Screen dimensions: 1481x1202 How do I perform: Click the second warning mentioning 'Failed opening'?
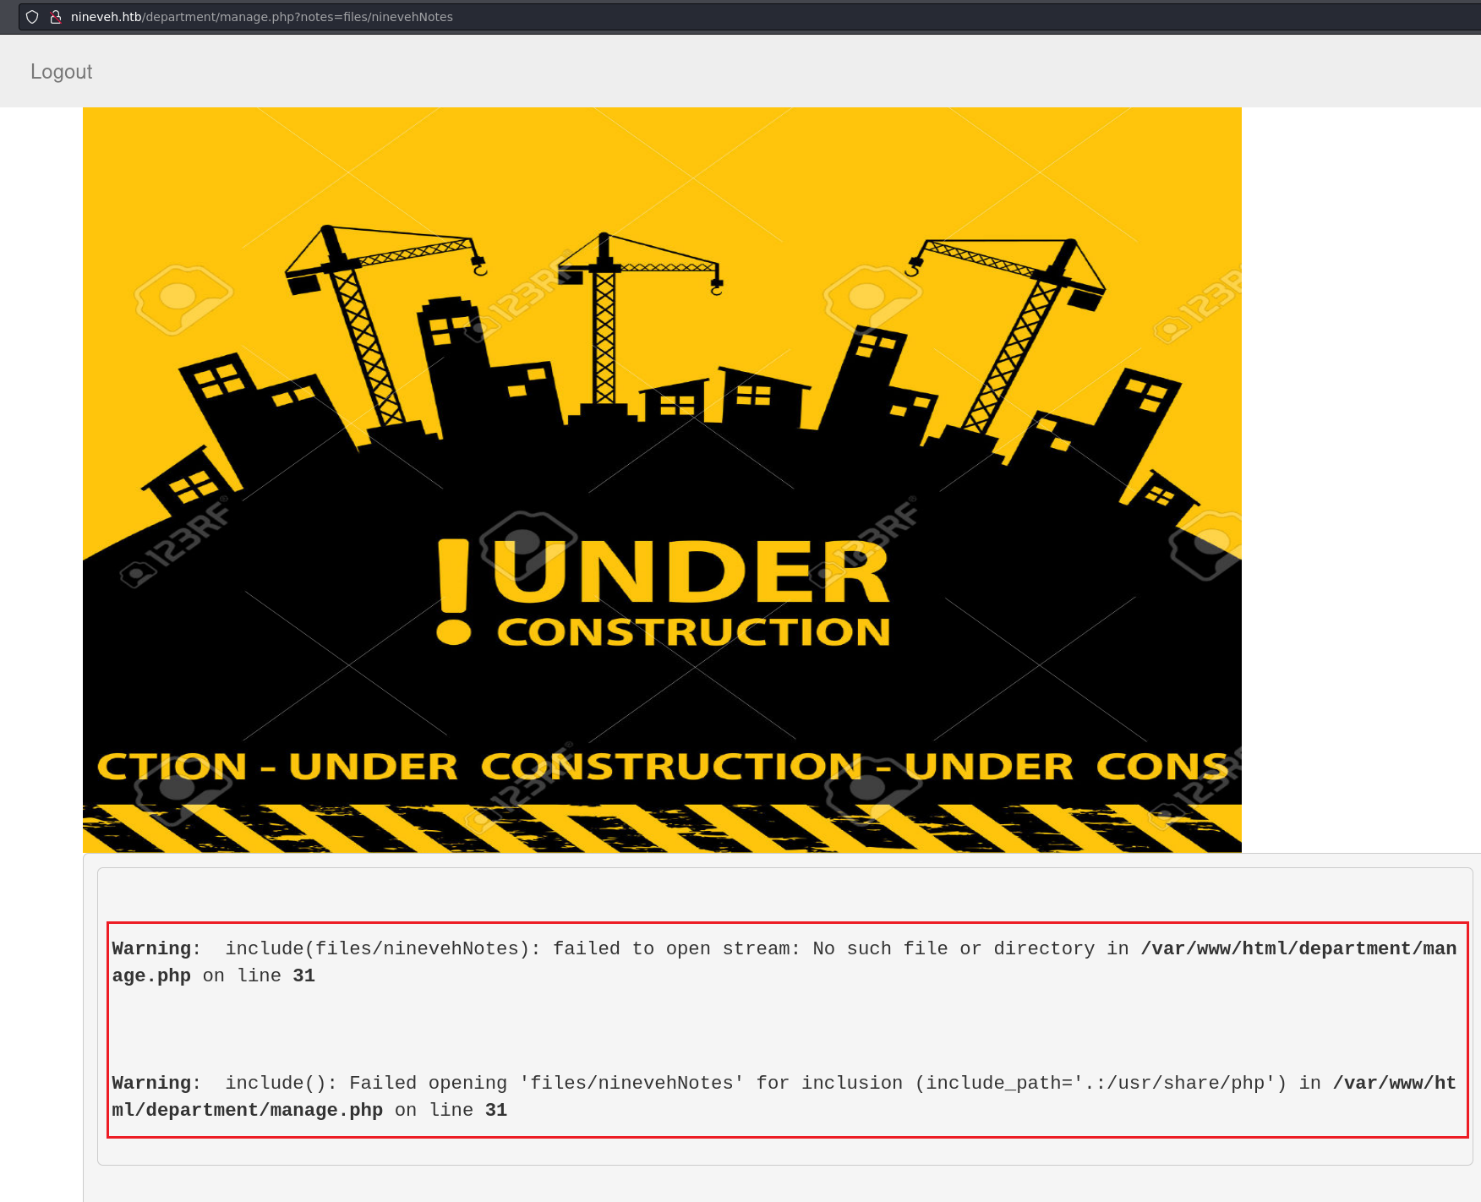coord(784,1096)
